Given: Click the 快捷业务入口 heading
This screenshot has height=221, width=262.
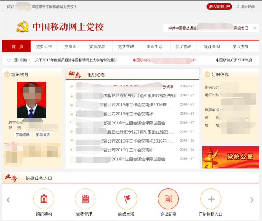Looking at the screenshot, I should (39, 178).
